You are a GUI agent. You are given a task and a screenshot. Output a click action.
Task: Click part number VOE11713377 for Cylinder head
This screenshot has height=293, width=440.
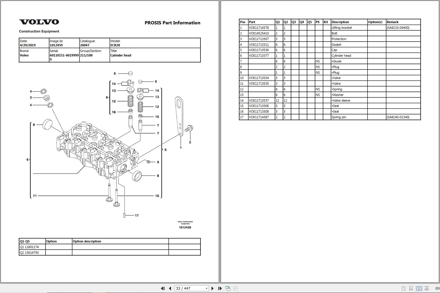(259, 56)
